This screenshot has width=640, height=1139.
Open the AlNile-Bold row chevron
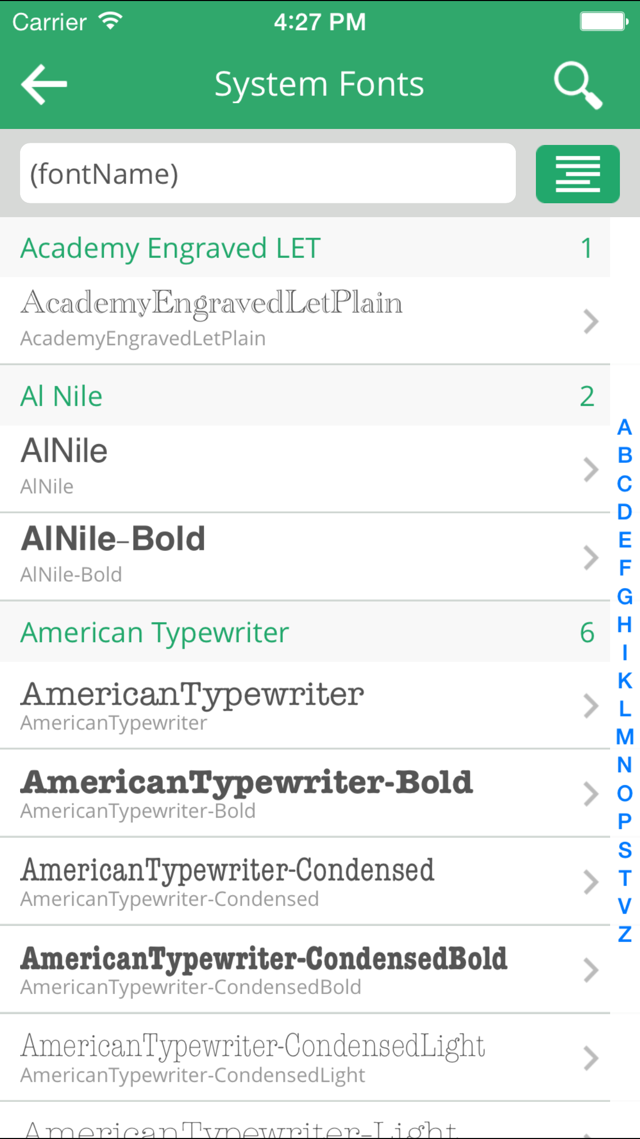tap(591, 558)
